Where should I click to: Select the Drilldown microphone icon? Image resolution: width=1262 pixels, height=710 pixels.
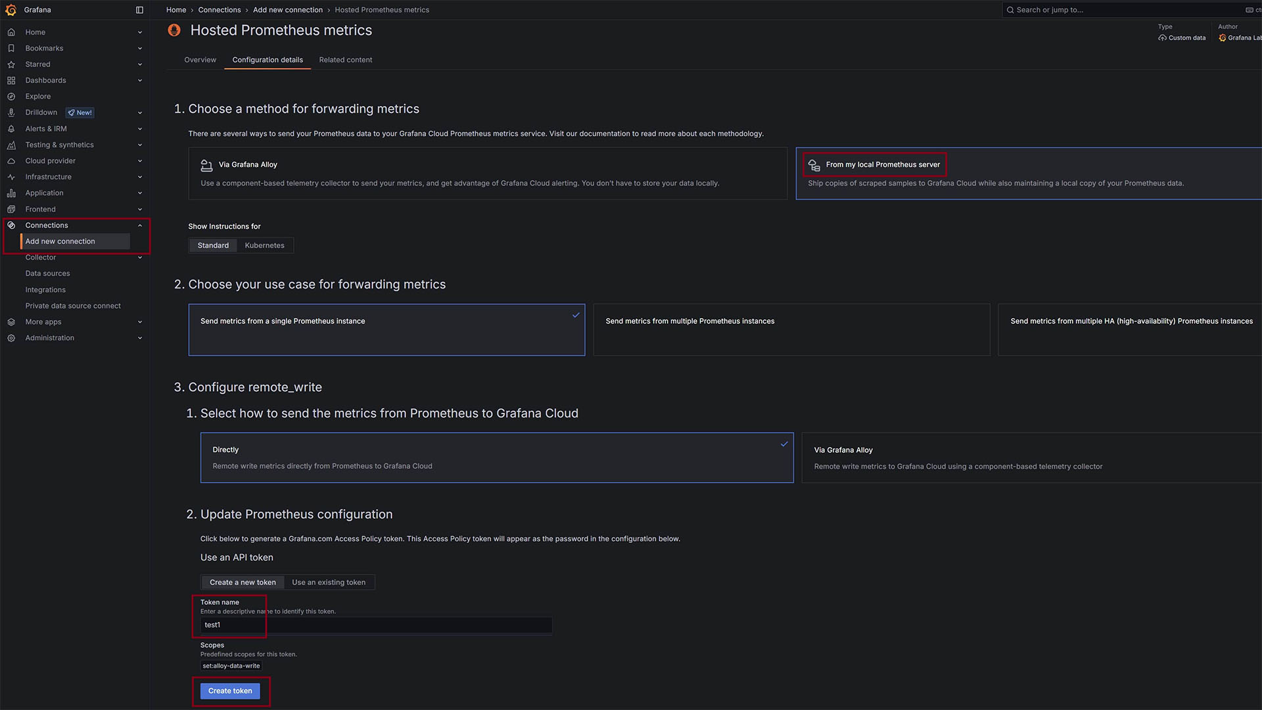11,112
